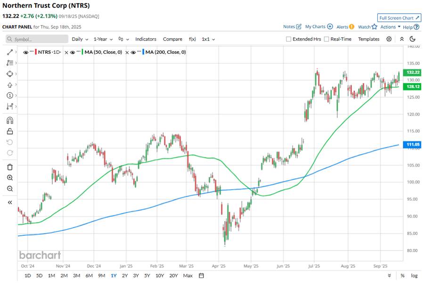Toggle percent scale
Image resolution: width=425 pixels, height=287 pixels.
(x=402, y=276)
